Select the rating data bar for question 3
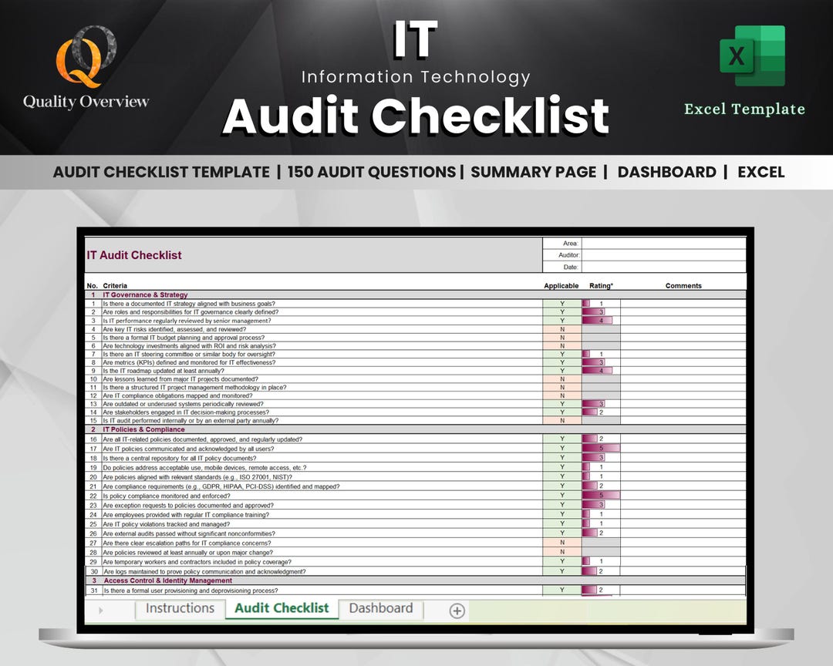 (597, 320)
